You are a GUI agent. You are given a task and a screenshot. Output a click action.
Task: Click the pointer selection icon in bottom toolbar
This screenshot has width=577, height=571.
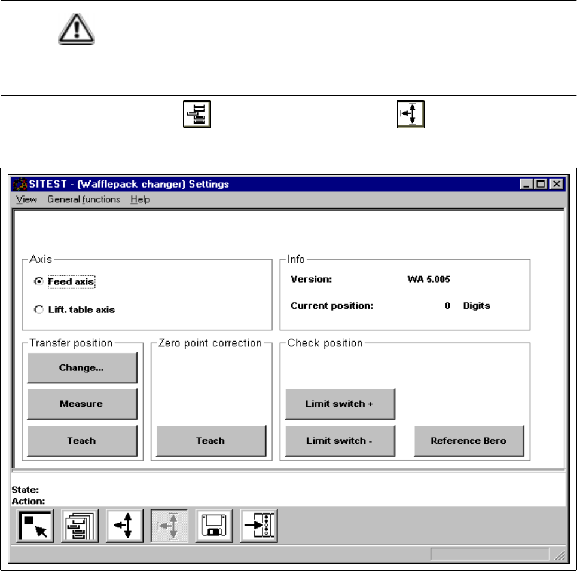click(35, 526)
